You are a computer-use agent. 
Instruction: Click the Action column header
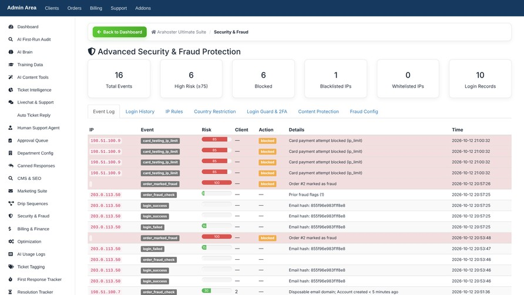(266, 130)
